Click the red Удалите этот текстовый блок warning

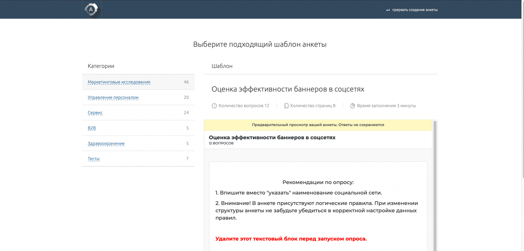(x=291, y=239)
